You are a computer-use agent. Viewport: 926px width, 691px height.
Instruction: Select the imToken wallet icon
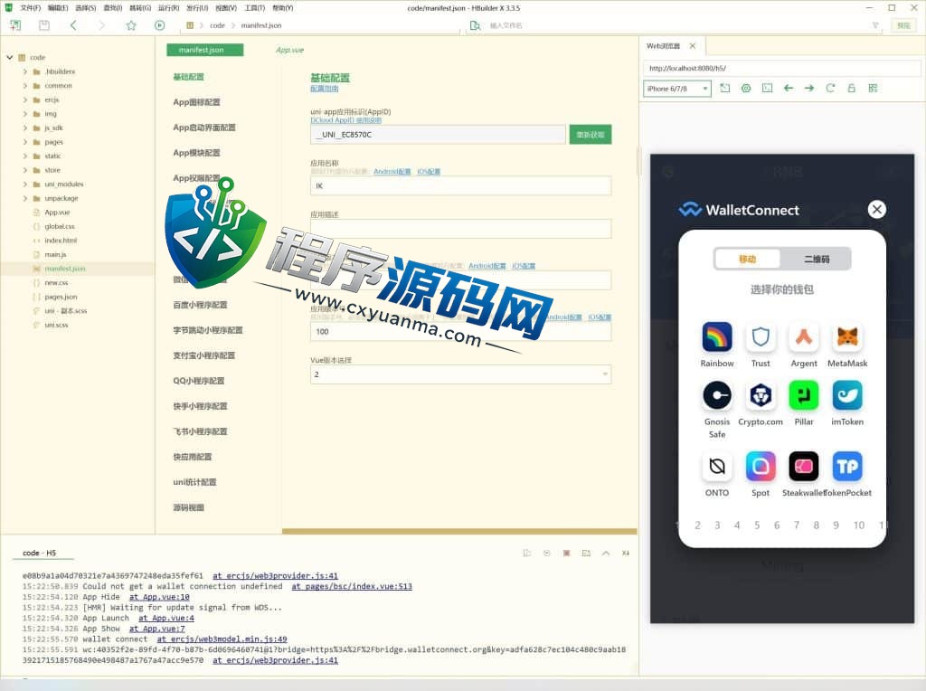pos(847,395)
